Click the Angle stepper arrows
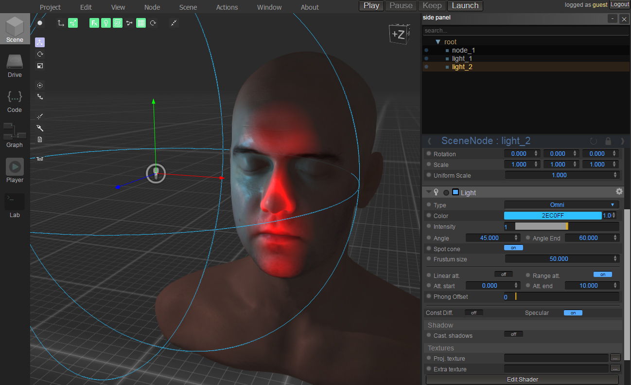The image size is (631, 385). 516,238
